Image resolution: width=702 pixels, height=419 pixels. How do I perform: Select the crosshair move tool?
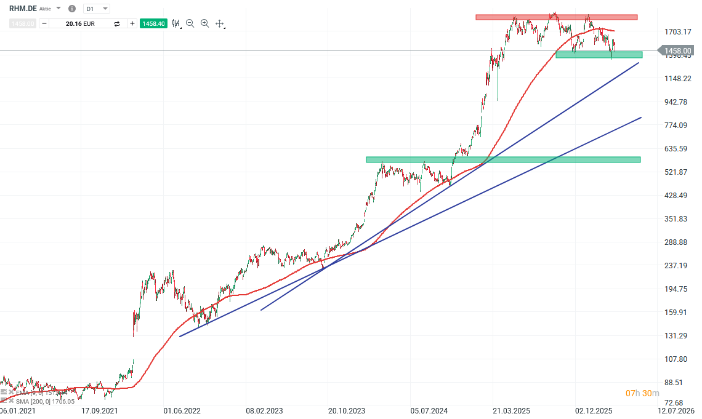(220, 24)
